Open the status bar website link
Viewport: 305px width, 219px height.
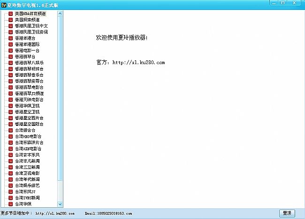pyautogui.click(x=55, y=213)
